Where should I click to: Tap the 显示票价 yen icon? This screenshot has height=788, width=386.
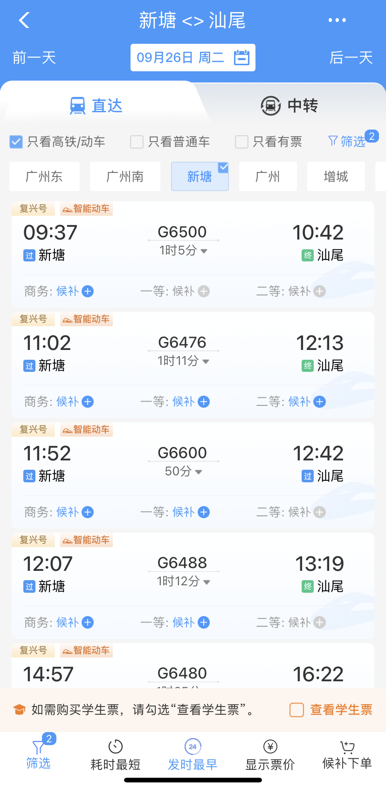[x=270, y=747]
